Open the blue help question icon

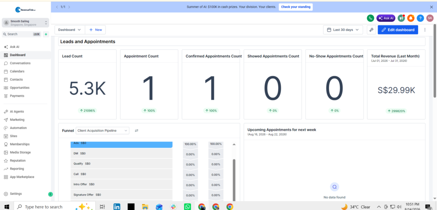coord(420,18)
